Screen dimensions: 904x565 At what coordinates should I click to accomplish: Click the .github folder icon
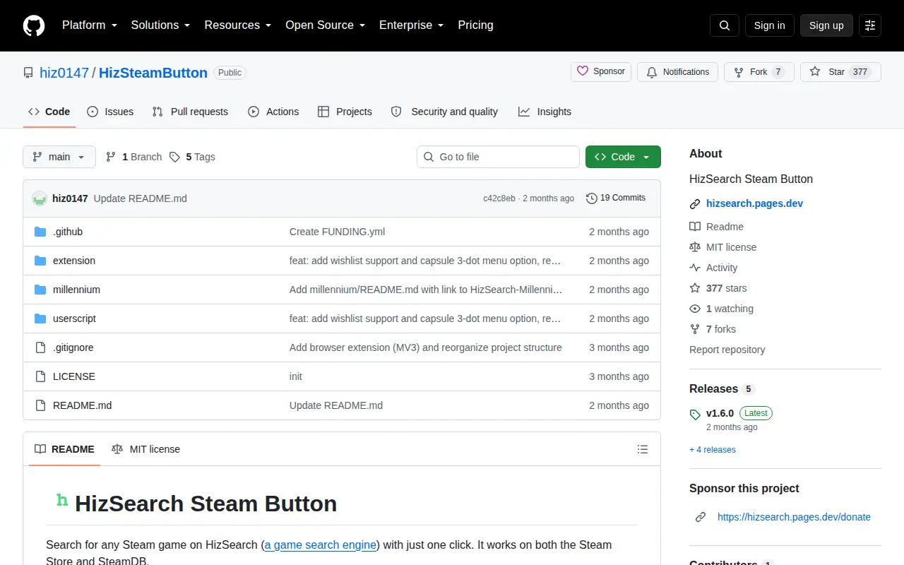40,232
